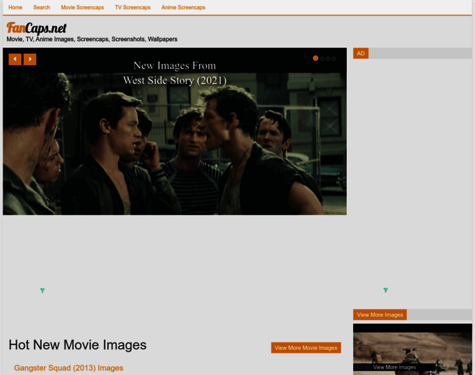Open Gangster Squad (2013) Images link
This screenshot has width=475, height=375.
(69, 367)
